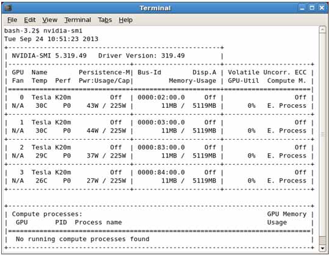Click the 'Bus-Id' column header
The height and width of the screenshot is (258, 333).
click(149, 72)
